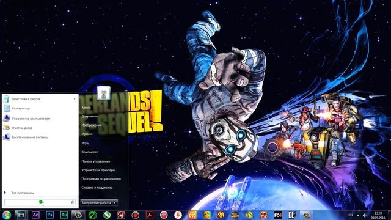Open the Admin user folder
This screenshot has width=391, height=220.
pyautogui.click(x=86, y=108)
